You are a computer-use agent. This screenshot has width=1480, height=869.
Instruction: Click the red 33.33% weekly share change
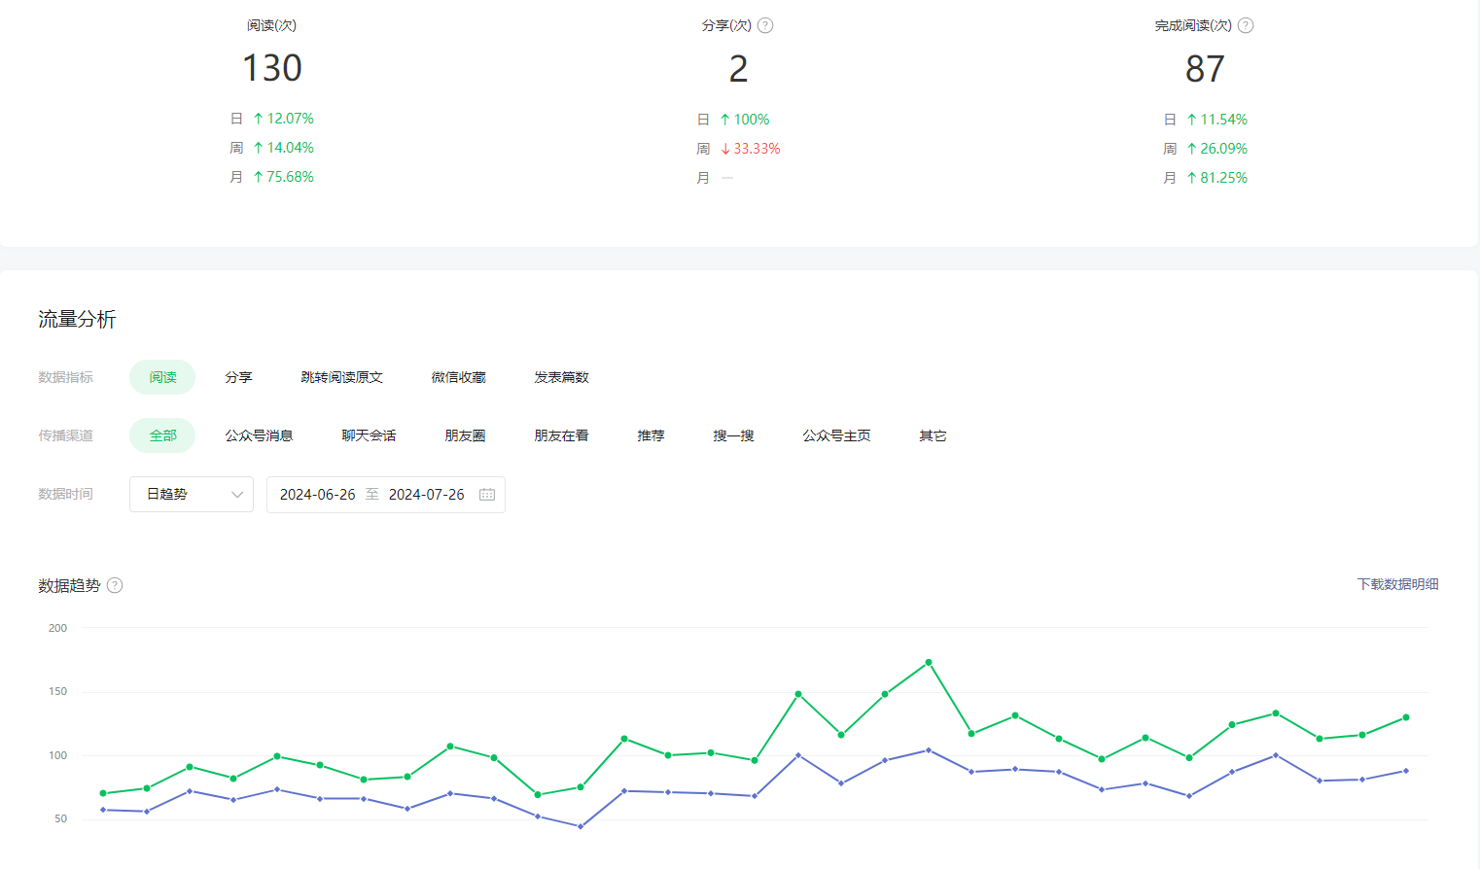point(757,149)
